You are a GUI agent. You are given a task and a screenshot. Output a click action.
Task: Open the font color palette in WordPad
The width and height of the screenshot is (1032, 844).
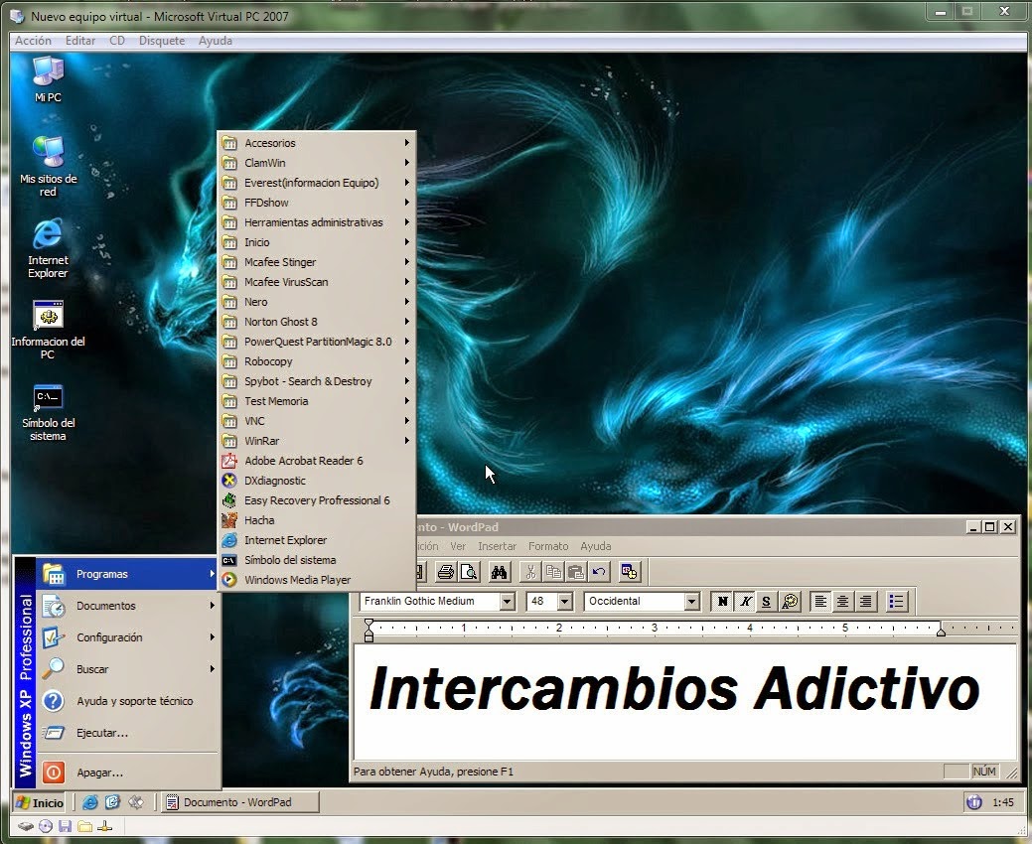790,601
